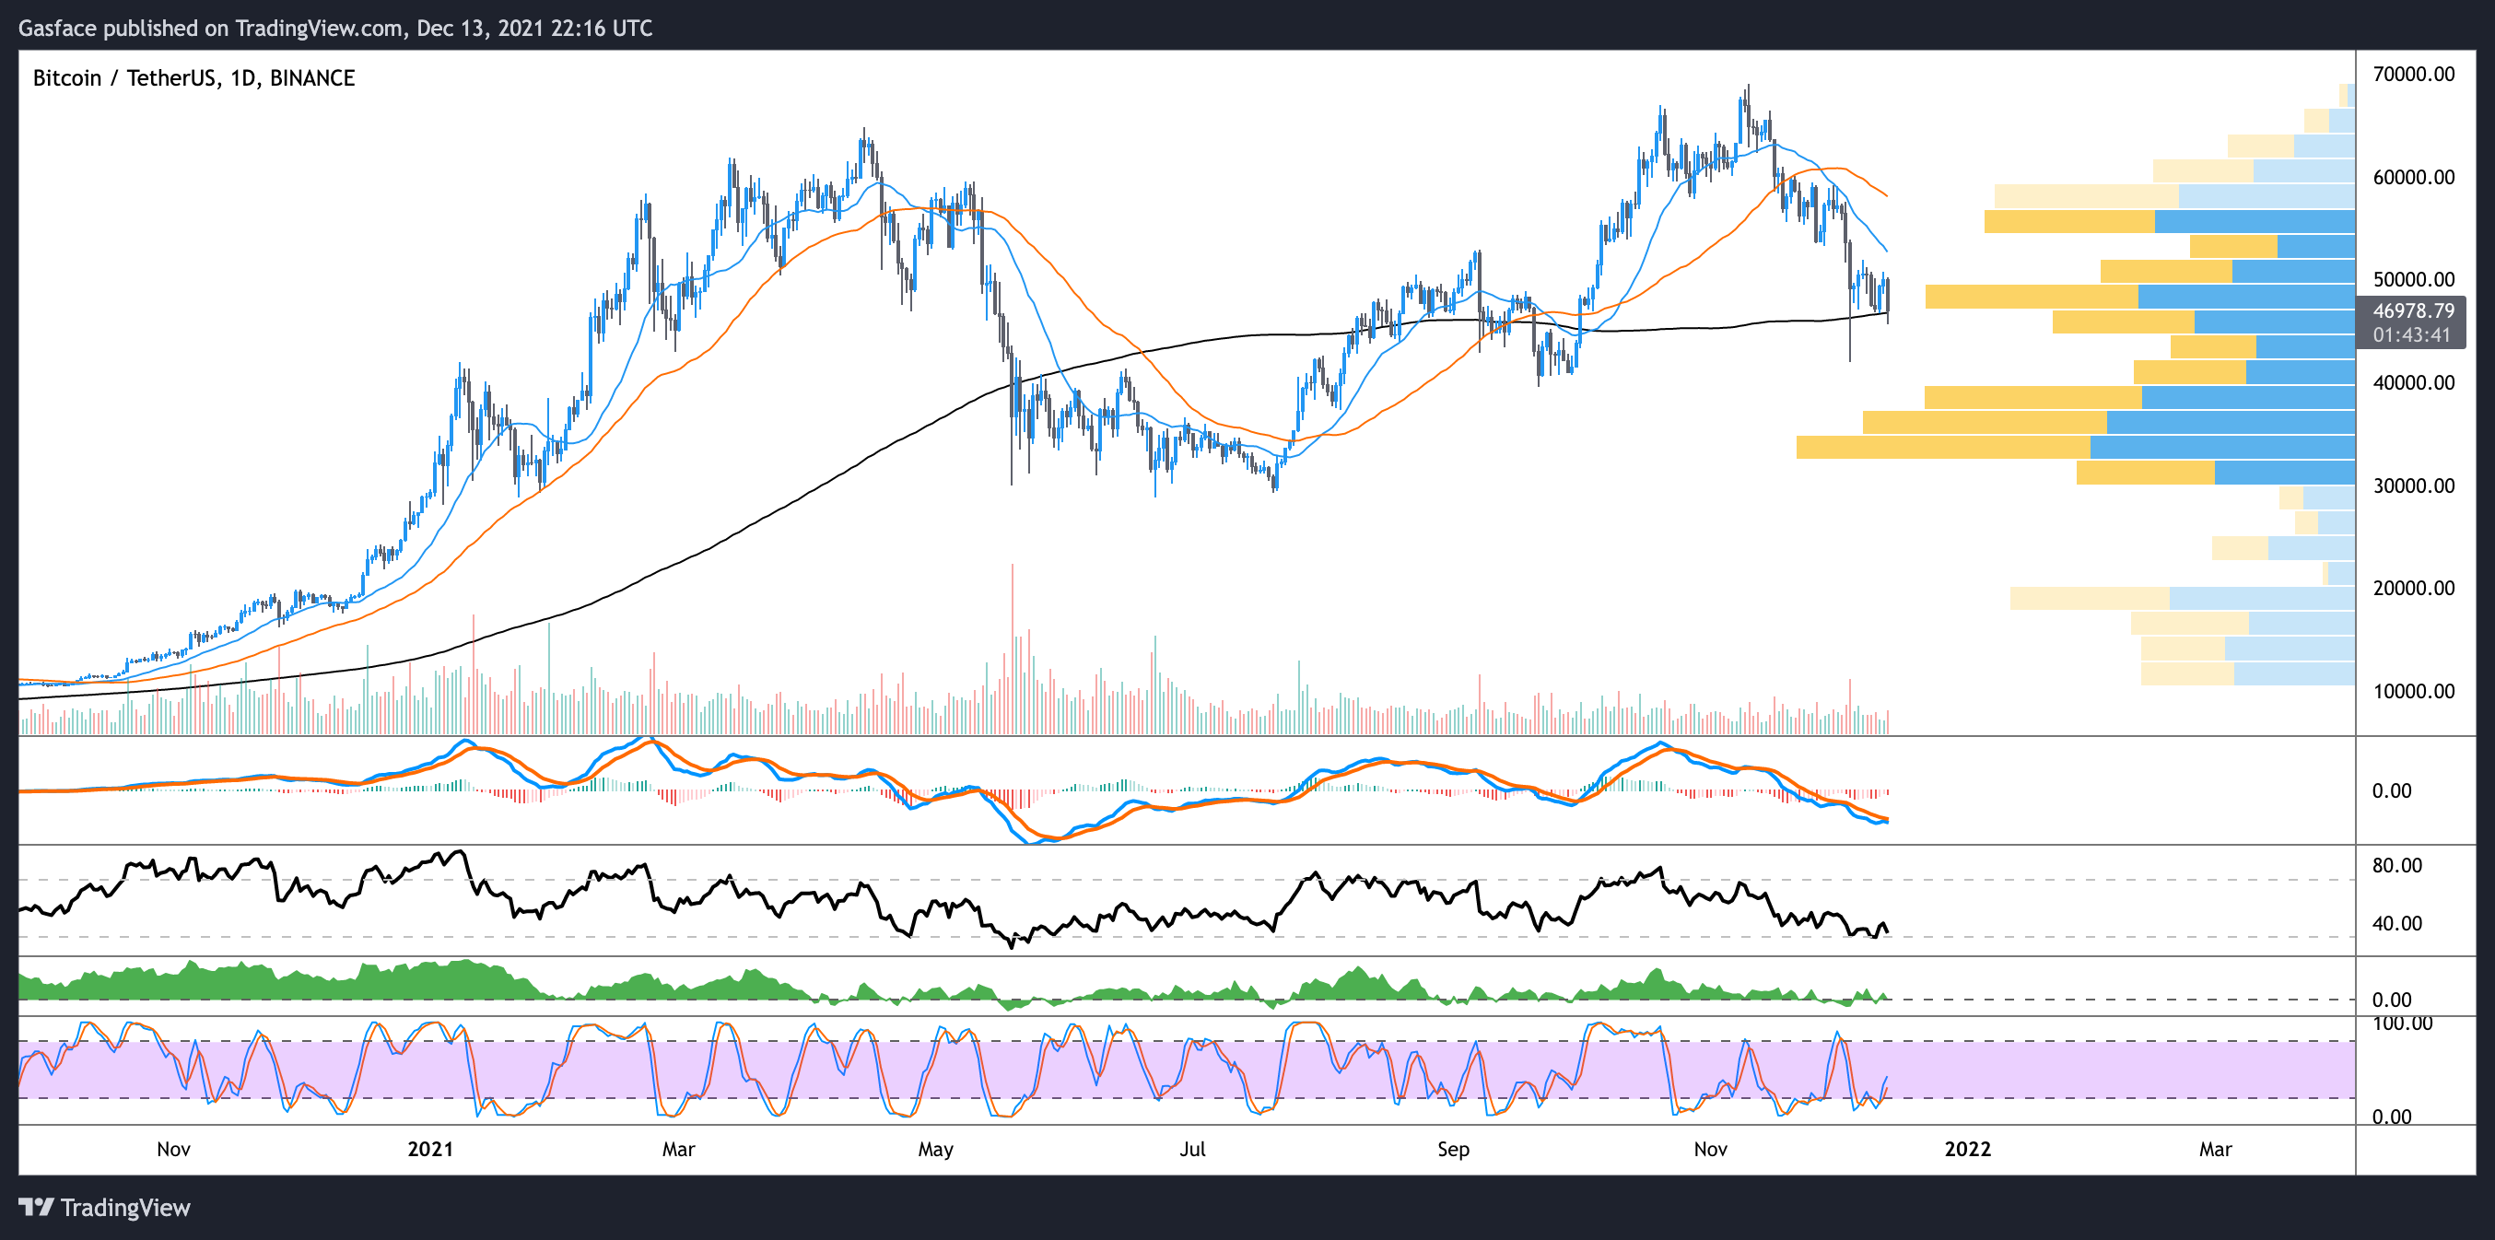The image size is (2495, 1240).
Task: Click the 10000.00 price axis label
Action: [2413, 692]
